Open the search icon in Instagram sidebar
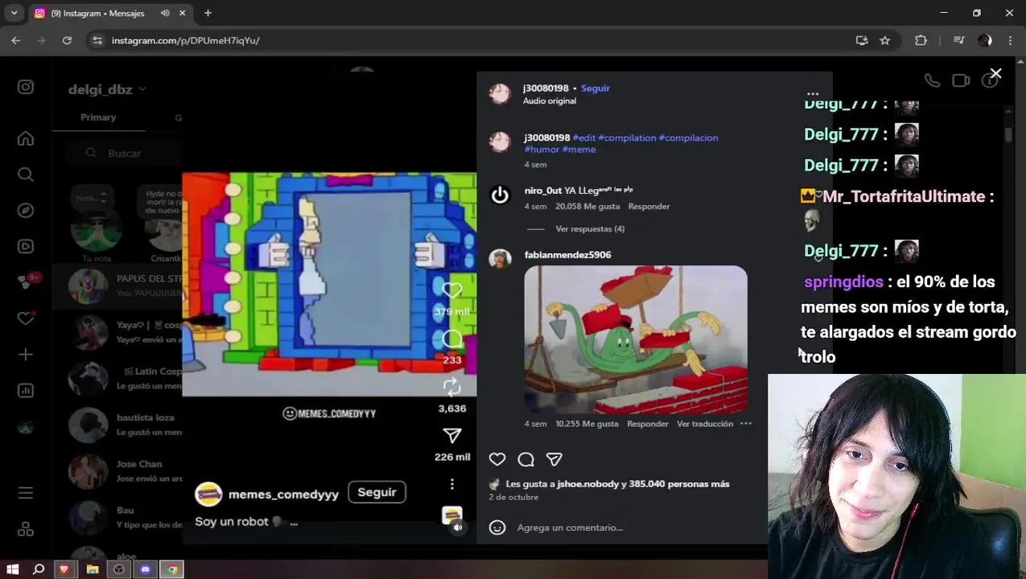 tap(26, 175)
